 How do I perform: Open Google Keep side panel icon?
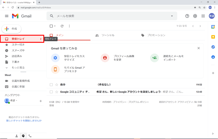click(x=213, y=37)
